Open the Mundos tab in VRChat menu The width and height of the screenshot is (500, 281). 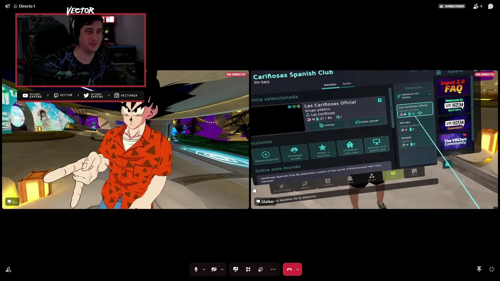pos(305,184)
